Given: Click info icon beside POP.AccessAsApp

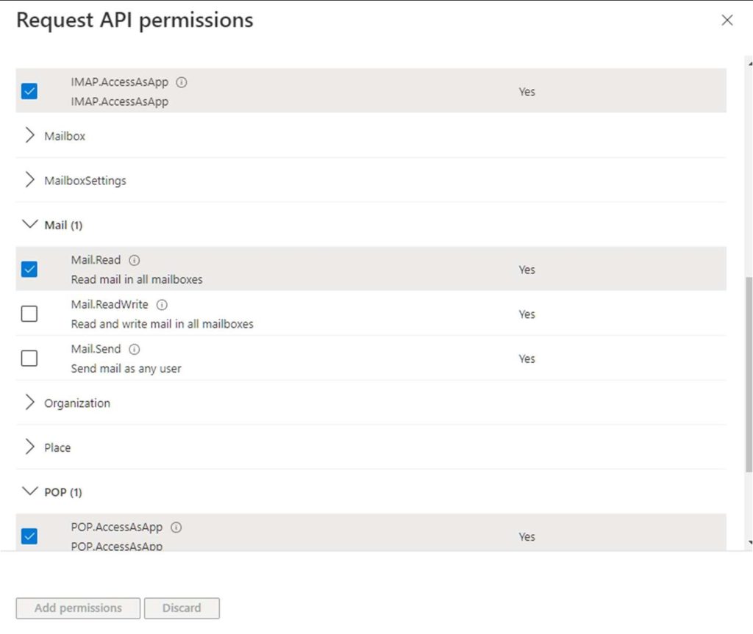Looking at the screenshot, I should point(176,527).
